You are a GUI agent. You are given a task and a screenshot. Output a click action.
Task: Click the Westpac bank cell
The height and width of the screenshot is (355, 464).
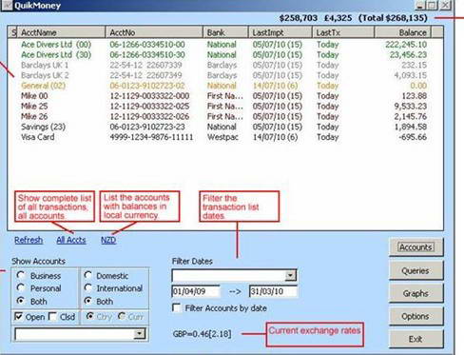[x=222, y=137]
